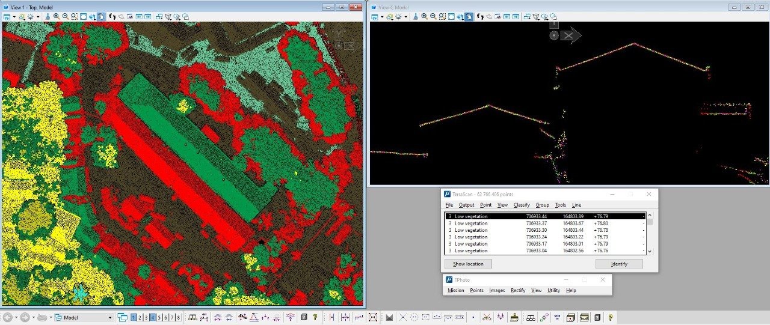
Task: Toggle view 8 button in view group bar
Action: click(179, 317)
